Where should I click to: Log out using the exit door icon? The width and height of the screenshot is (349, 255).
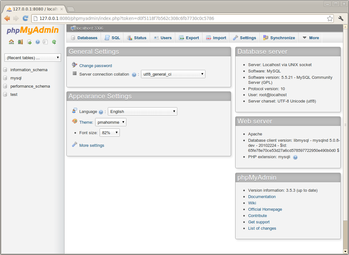point(20,42)
